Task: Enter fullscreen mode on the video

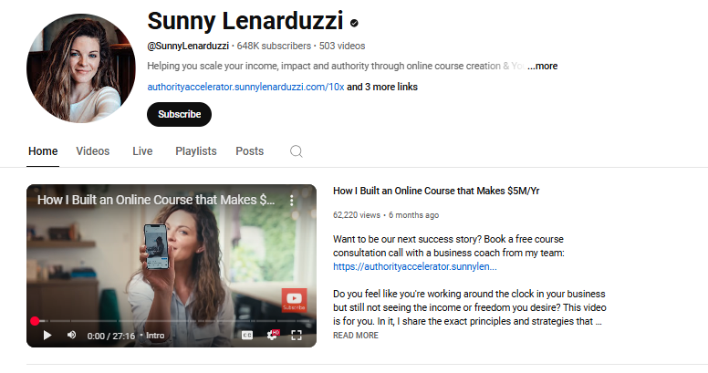Action: (297, 335)
